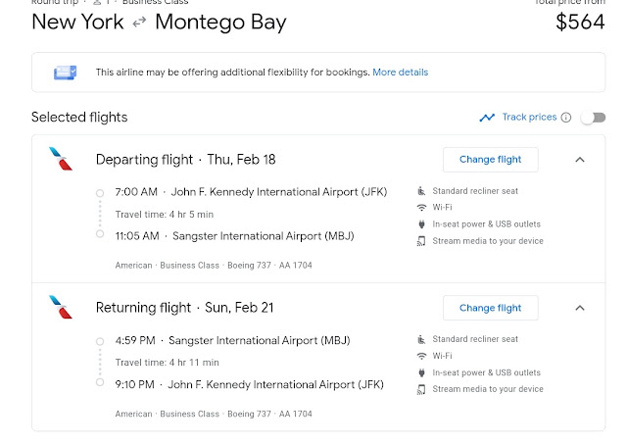Viewport: 627px width, 443px height.
Task: Click the returning flight stream media icon
Action: [x=421, y=389]
